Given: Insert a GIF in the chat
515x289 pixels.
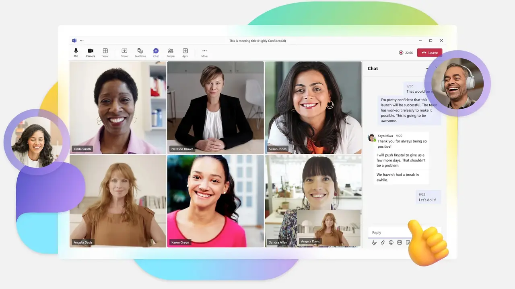Looking at the screenshot, I should (399, 242).
